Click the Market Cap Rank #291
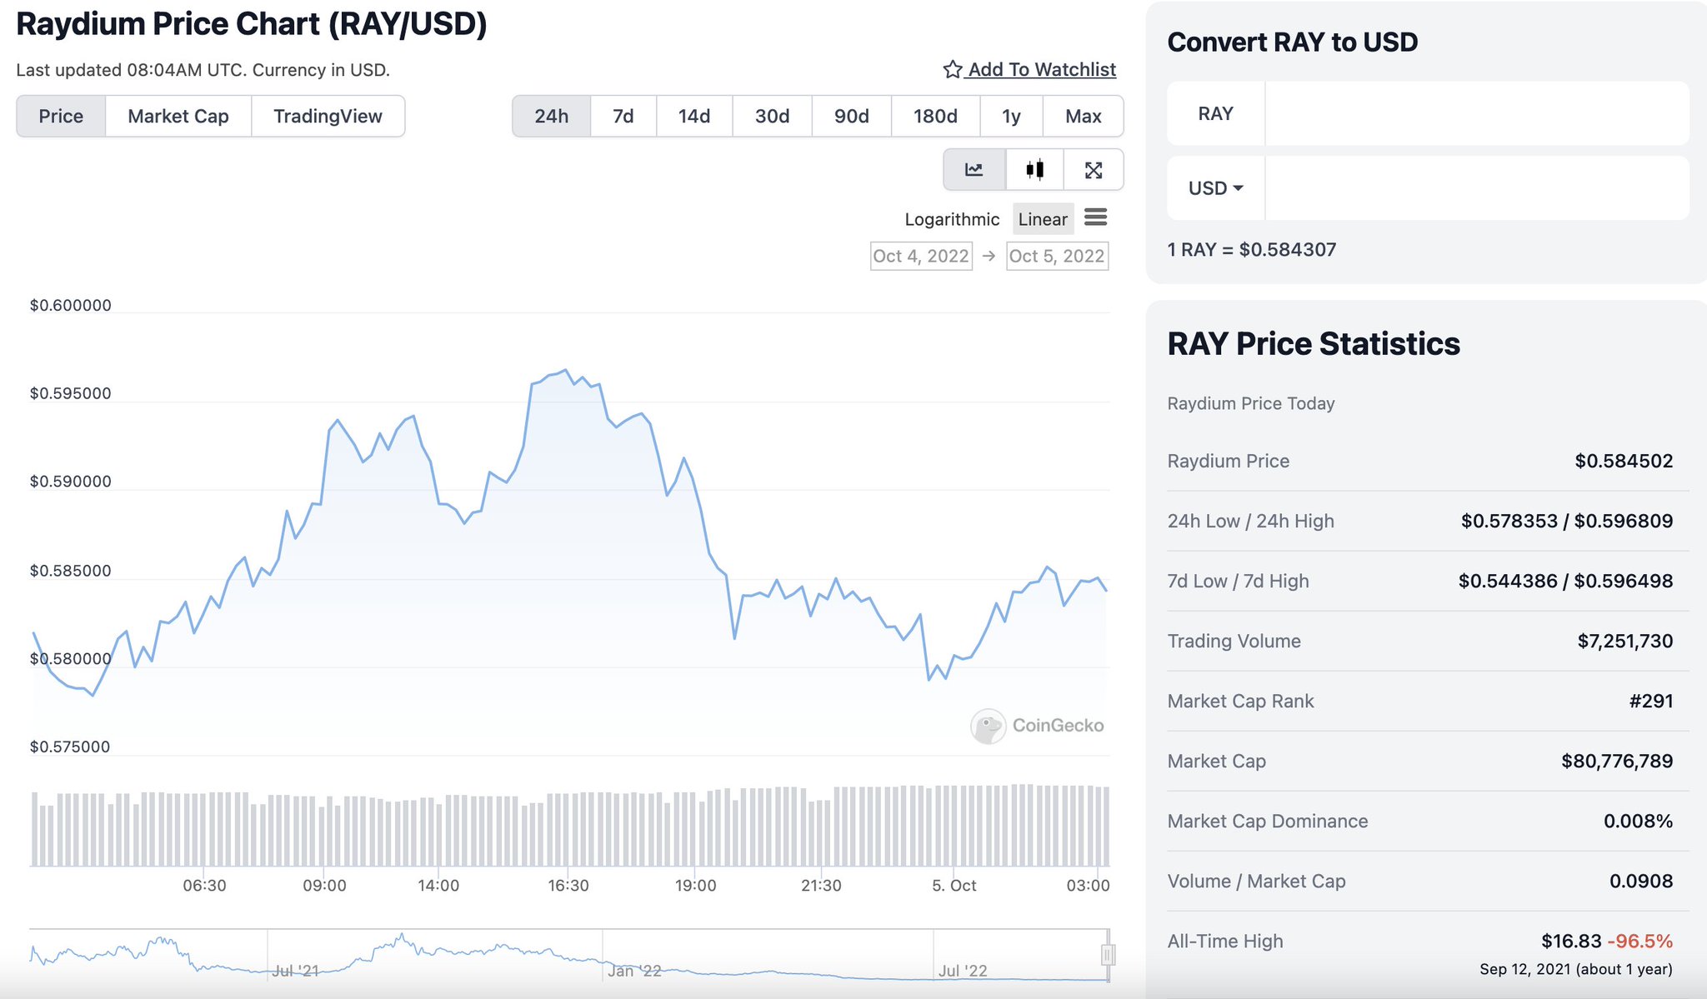The width and height of the screenshot is (1707, 999). coord(1651,701)
